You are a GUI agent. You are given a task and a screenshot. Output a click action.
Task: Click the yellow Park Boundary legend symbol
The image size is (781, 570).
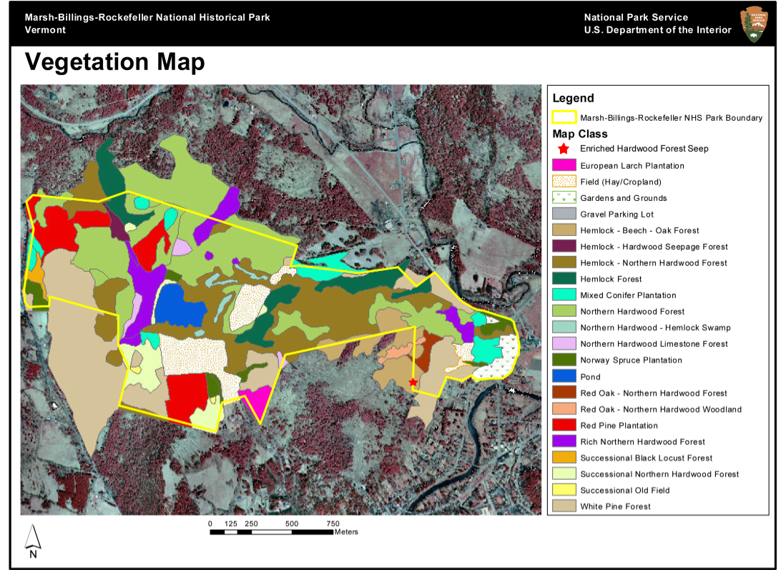tap(564, 117)
